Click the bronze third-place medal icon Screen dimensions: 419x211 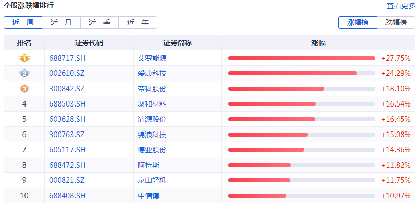point(24,89)
